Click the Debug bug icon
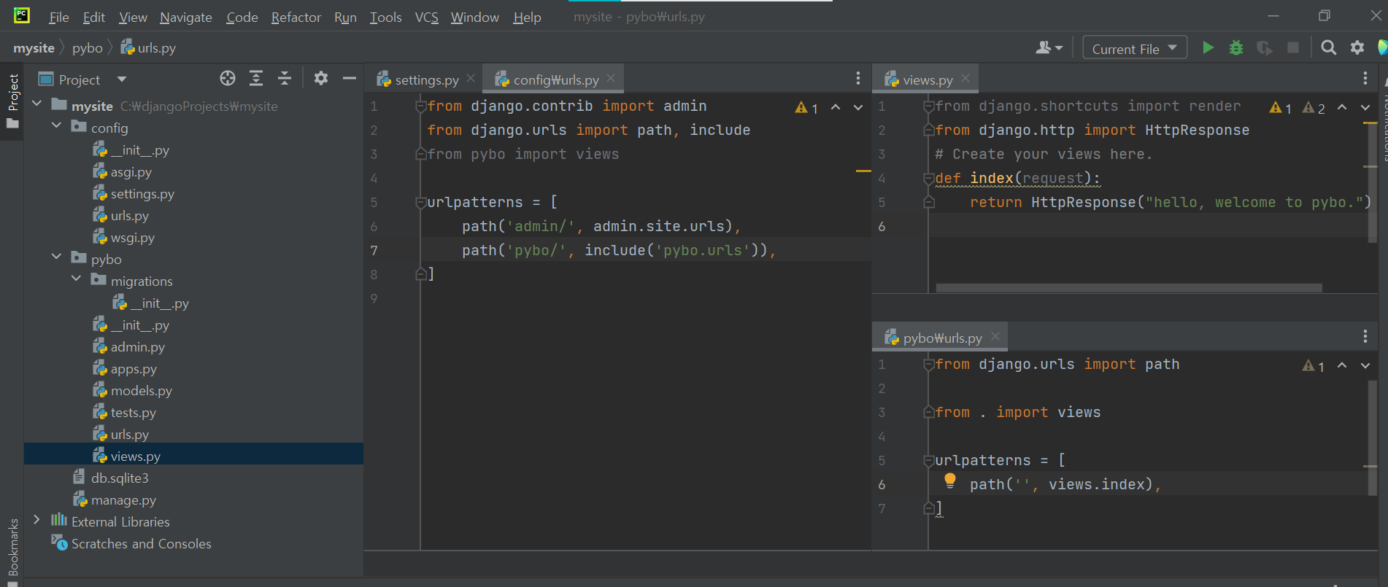Screen dimensions: 1388x587 tap(1236, 48)
